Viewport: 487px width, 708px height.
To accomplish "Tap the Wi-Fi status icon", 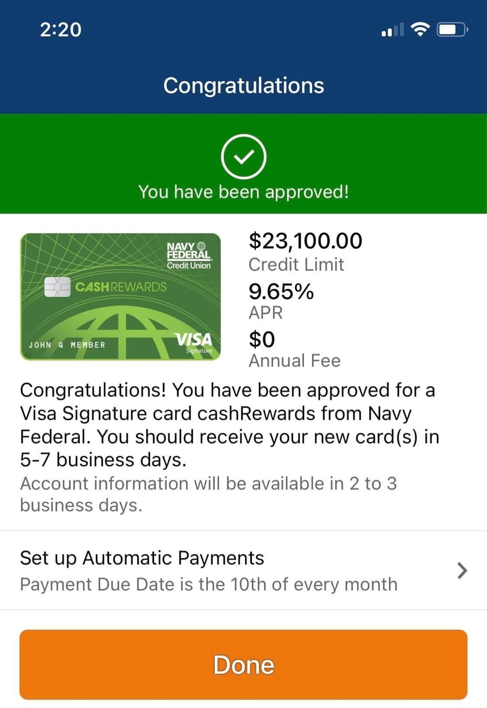I will point(420,30).
